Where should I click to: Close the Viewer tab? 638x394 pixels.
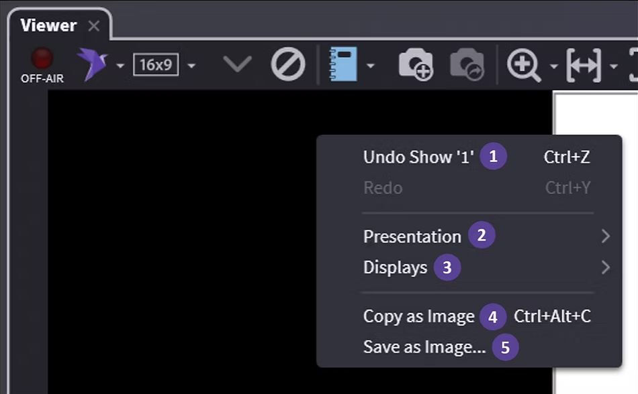tap(94, 26)
